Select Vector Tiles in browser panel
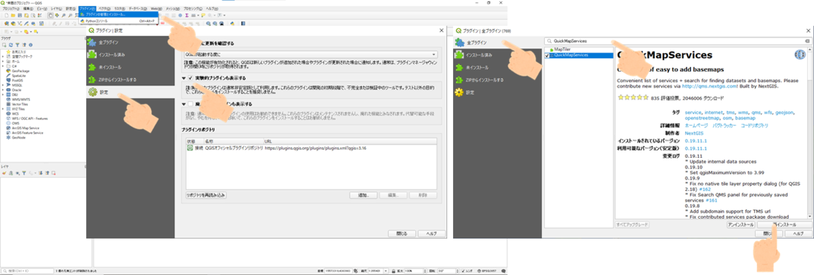Viewport: 814px width, 275px height. 20,104
